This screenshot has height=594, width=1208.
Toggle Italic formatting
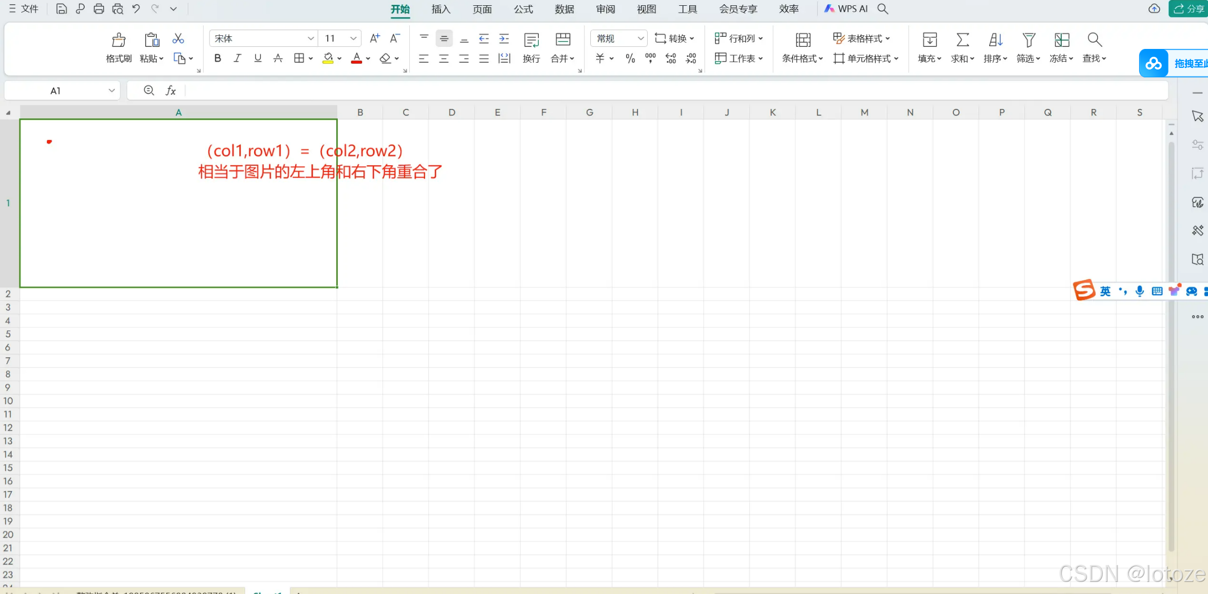tap(237, 58)
